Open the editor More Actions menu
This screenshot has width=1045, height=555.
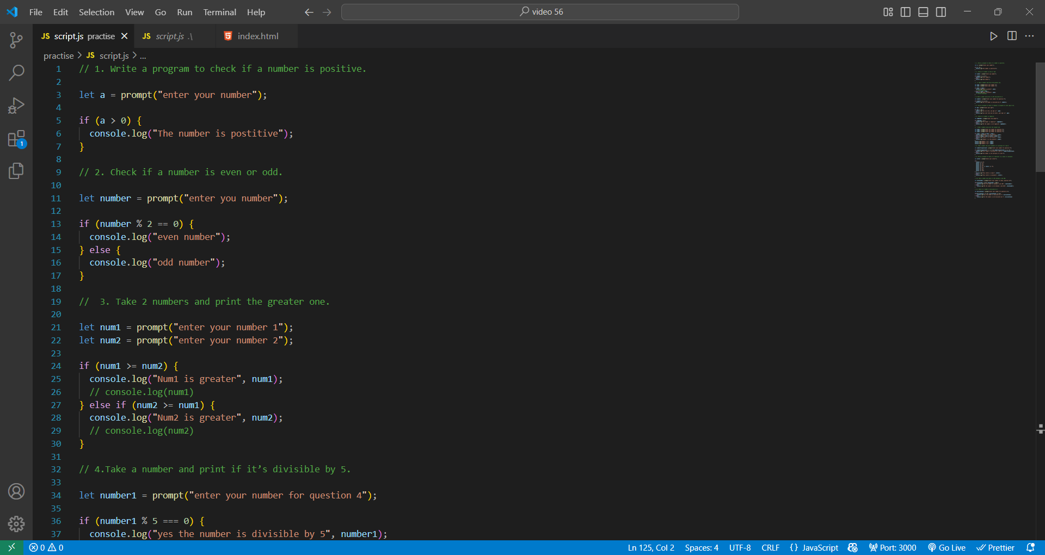point(1029,36)
